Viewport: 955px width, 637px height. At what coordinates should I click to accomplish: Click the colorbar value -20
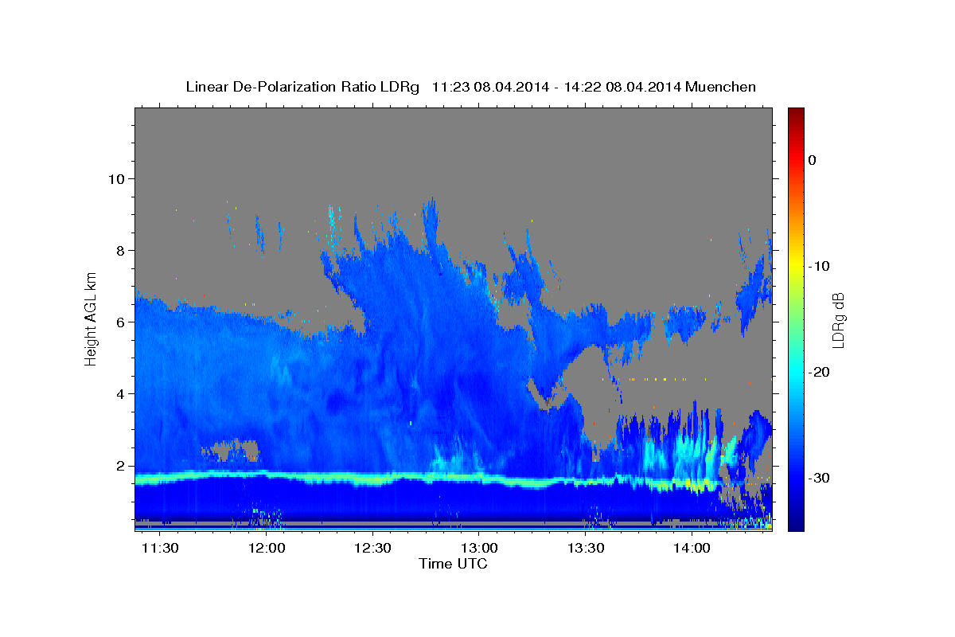(818, 372)
